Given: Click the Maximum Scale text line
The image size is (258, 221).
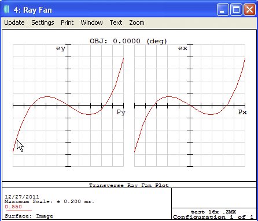Looking at the screenshot, I should click(x=50, y=201).
